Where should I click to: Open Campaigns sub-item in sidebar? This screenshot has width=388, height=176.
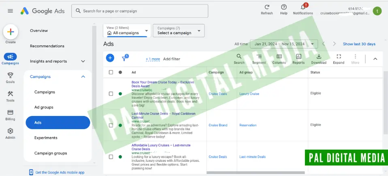click(x=45, y=92)
